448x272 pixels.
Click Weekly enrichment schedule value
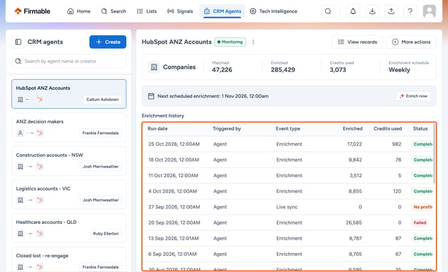coord(399,70)
